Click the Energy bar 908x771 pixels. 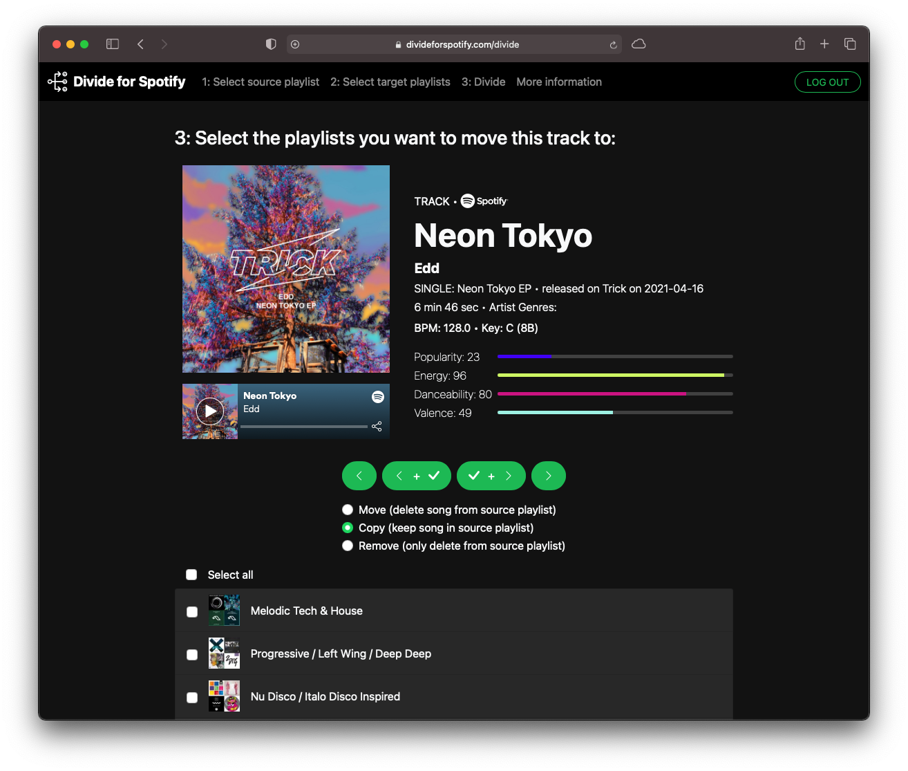[615, 375]
